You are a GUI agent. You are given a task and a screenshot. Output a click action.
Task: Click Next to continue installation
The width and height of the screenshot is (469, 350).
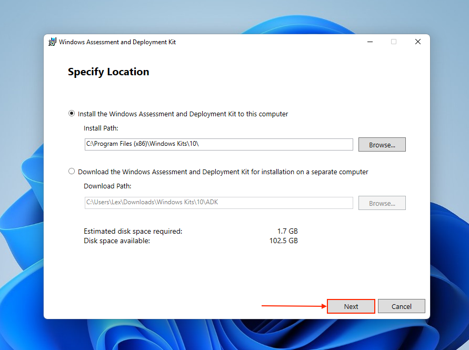351,306
